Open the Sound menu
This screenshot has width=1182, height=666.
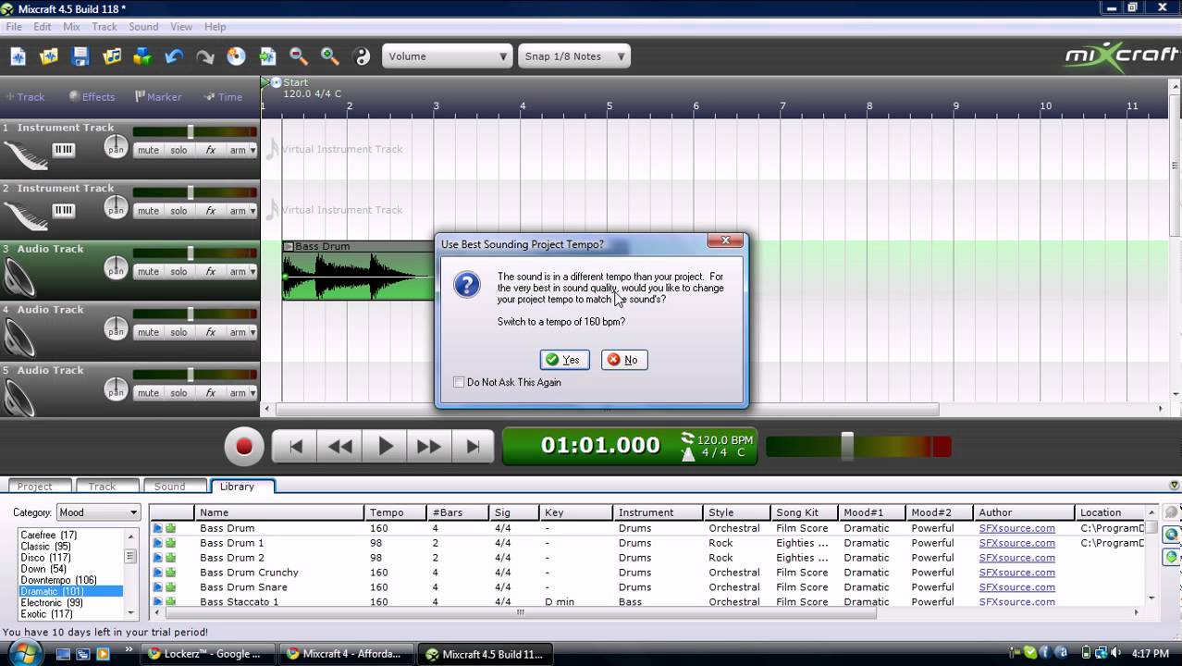click(143, 27)
